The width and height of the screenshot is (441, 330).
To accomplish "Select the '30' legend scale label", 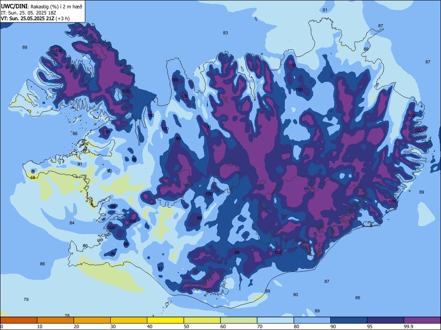I will pyautogui.click(x=113, y=326).
